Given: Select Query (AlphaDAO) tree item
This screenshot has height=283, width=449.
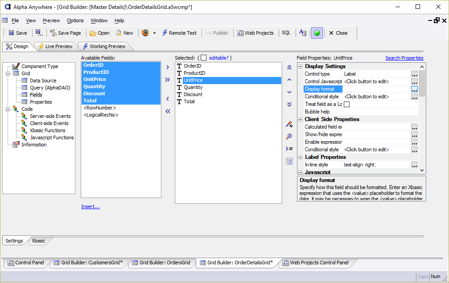Looking at the screenshot, I should [x=50, y=88].
